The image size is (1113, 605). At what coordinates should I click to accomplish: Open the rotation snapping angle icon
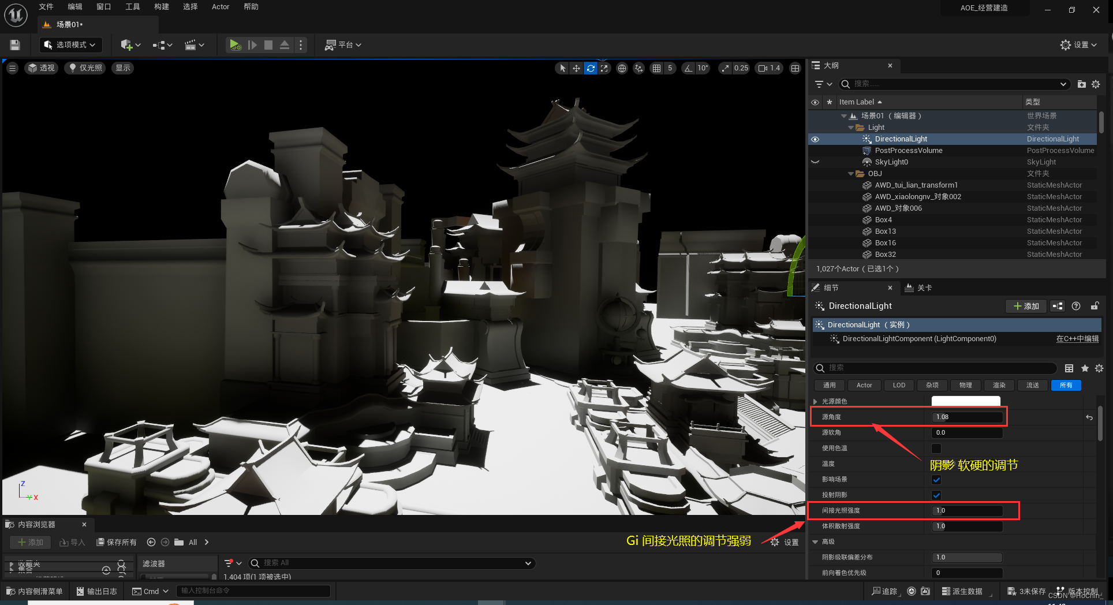pyautogui.click(x=688, y=68)
